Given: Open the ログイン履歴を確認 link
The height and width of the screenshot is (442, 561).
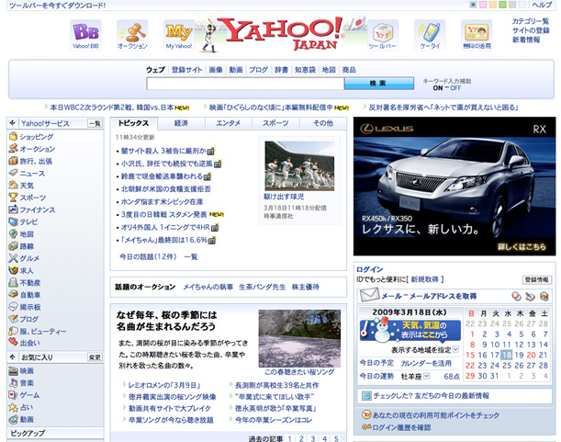Looking at the screenshot, I should coord(401,427).
